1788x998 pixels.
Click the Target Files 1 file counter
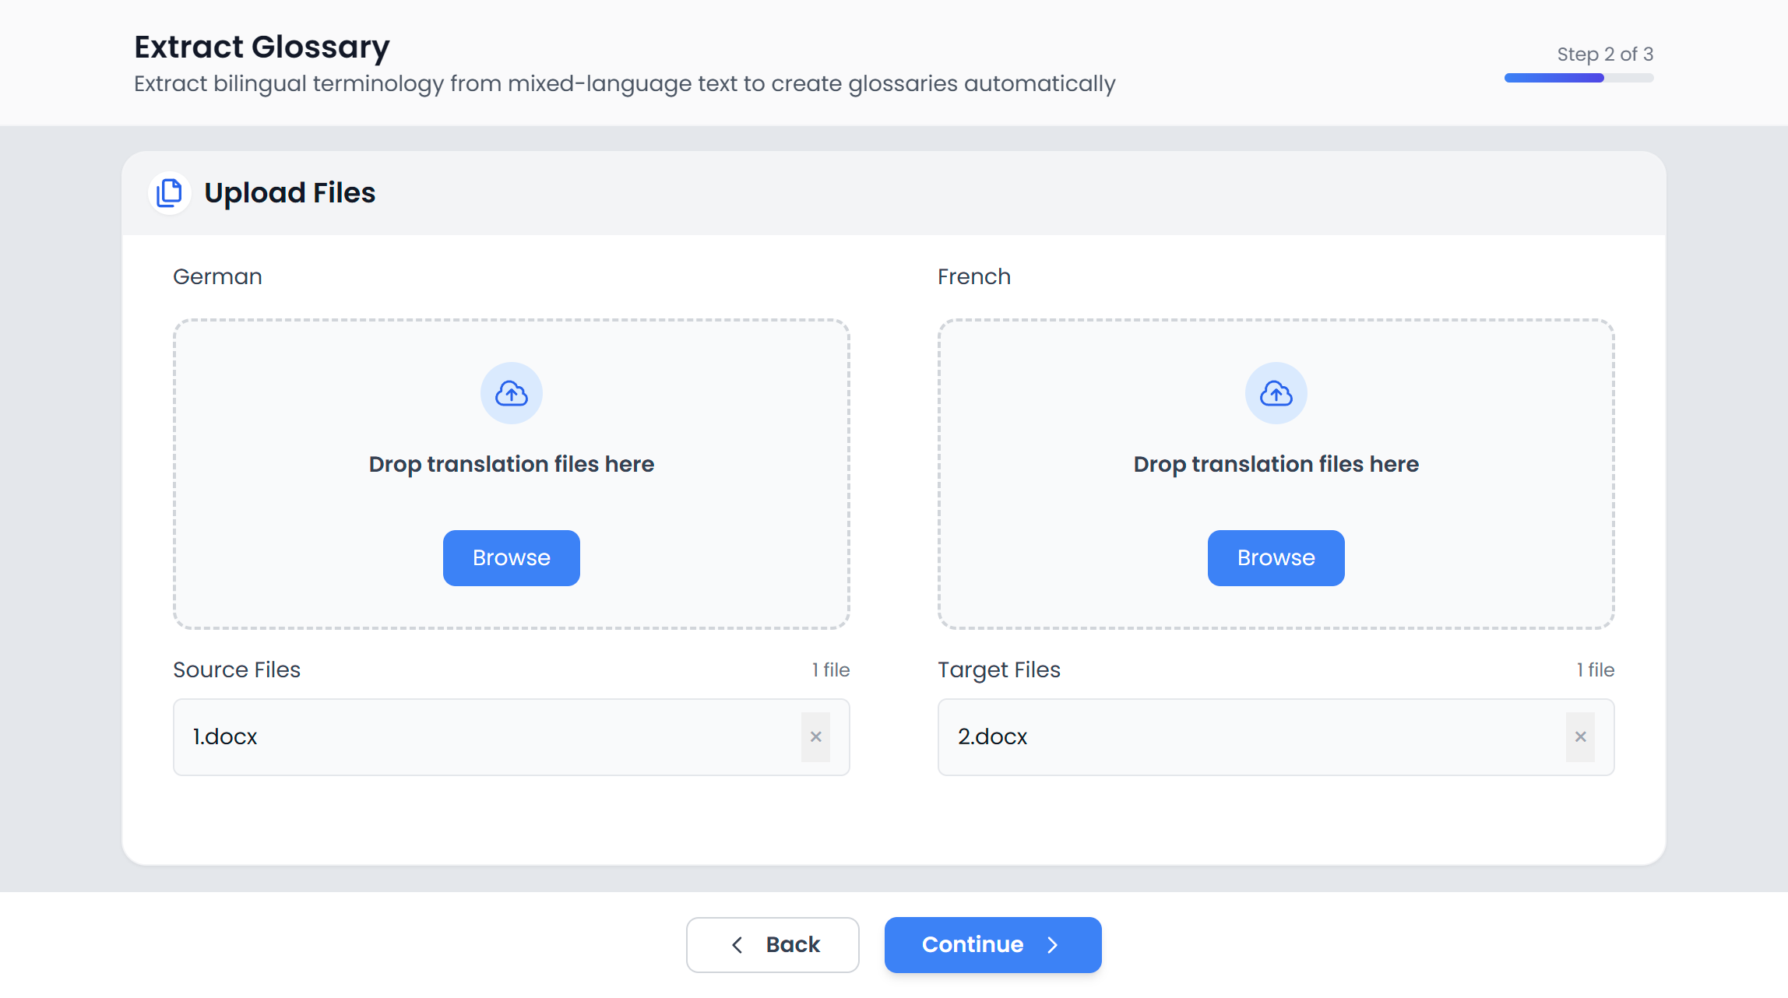[1596, 669]
